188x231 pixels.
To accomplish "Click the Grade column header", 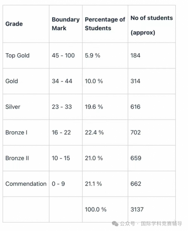I will pos(26,24).
